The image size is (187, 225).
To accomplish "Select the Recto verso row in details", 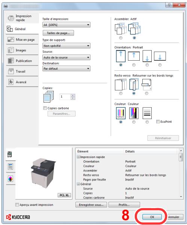I will coord(127,175).
